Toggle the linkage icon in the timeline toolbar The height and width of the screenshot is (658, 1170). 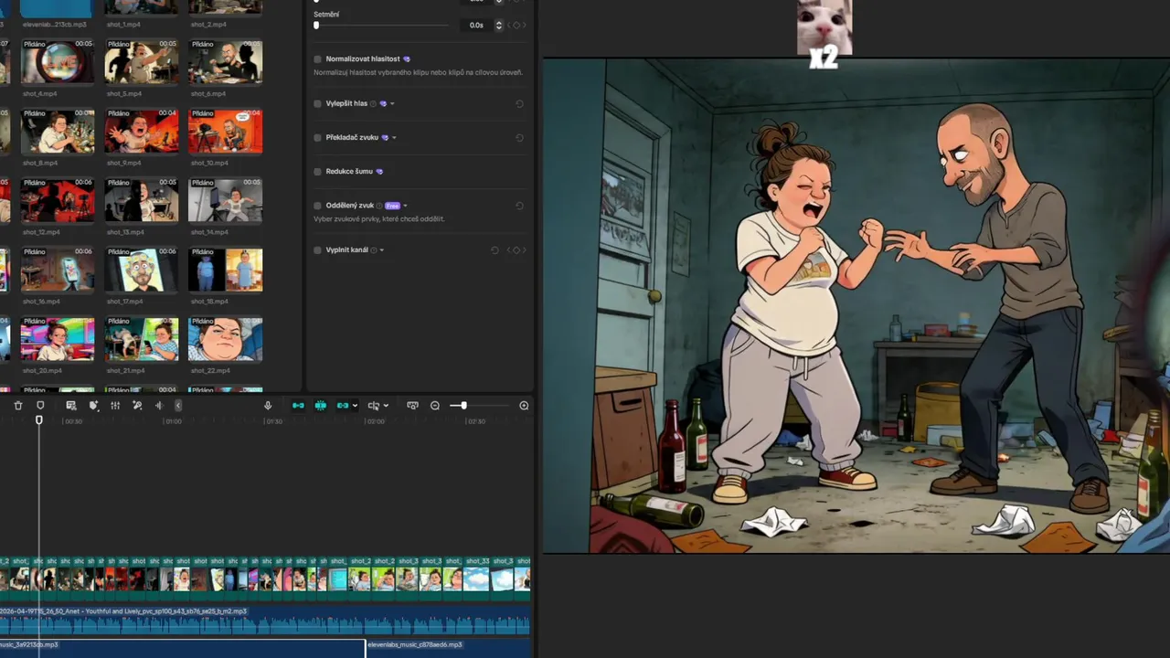pyautogui.click(x=343, y=406)
